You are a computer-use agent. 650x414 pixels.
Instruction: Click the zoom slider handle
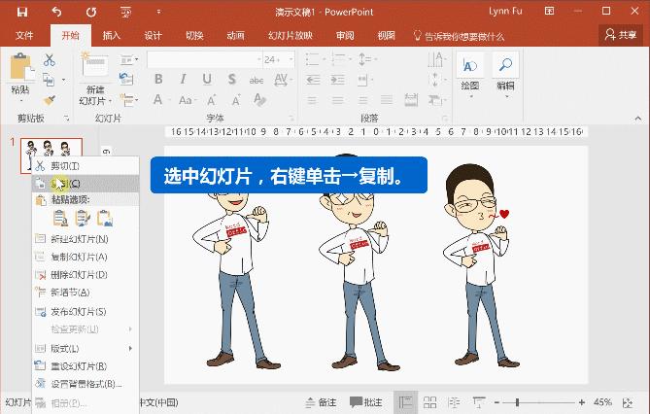[x=517, y=402]
